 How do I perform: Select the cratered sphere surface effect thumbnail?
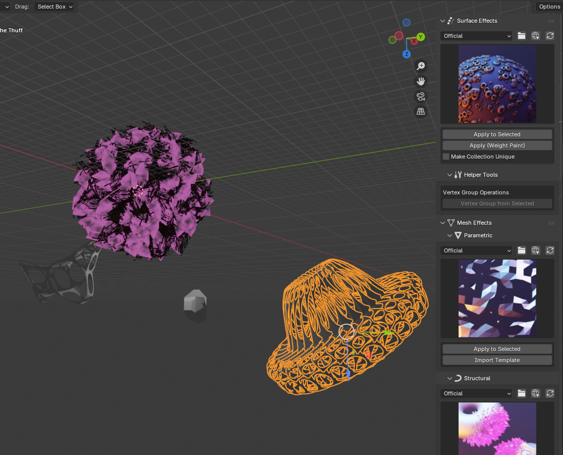[x=497, y=84]
